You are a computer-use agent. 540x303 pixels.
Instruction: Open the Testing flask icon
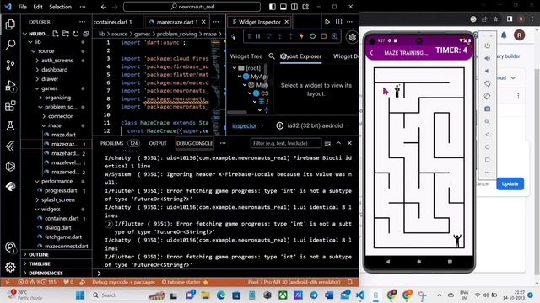(10, 125)
